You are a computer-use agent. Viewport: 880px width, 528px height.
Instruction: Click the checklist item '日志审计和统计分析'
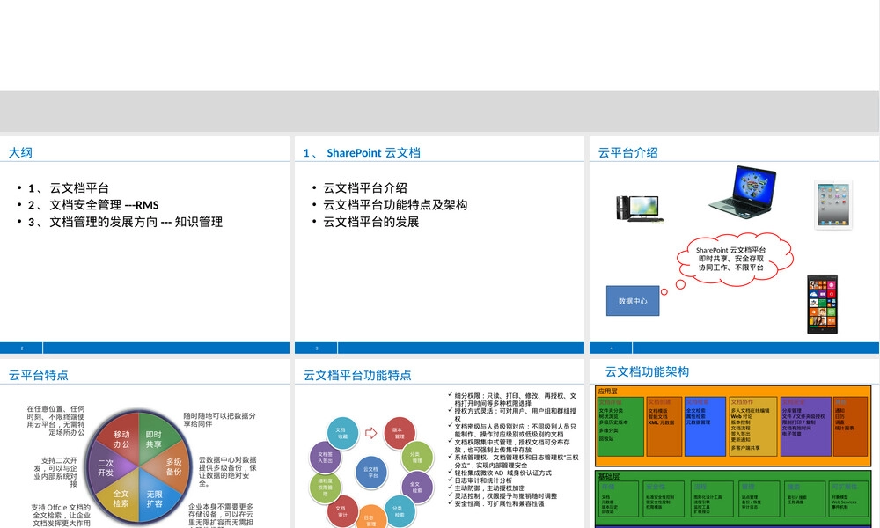click(x=482, y=480)
